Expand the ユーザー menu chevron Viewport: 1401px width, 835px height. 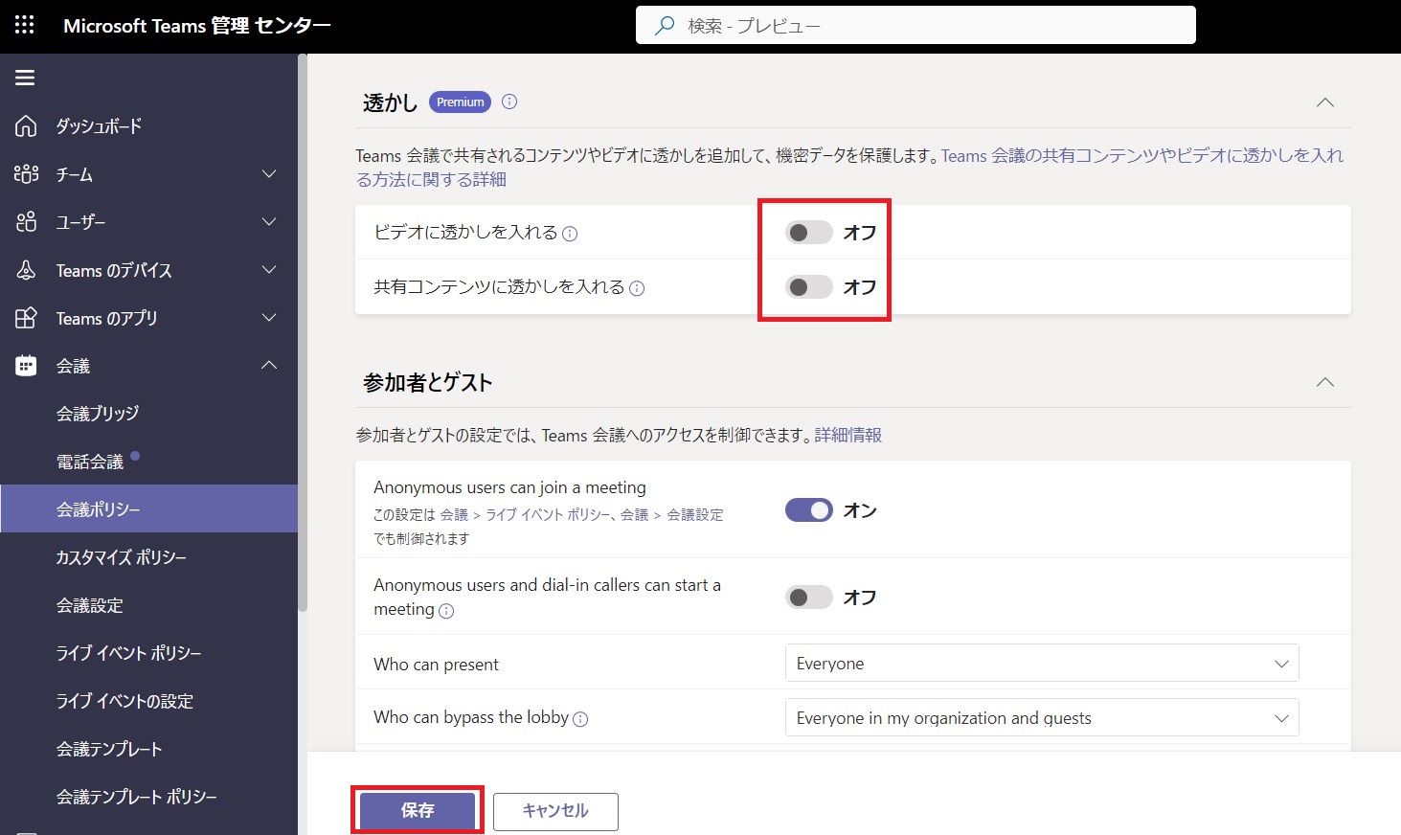pyautogui.click(x=269, y=222)
